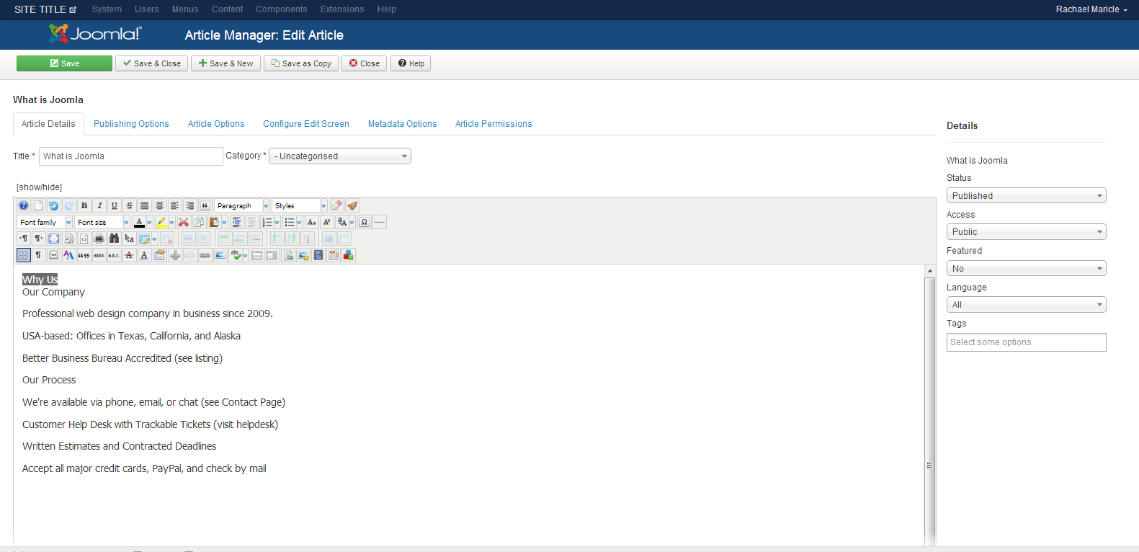Toggle bold formatting
This screenshot has width=1139, height=552.
(84, 205)
